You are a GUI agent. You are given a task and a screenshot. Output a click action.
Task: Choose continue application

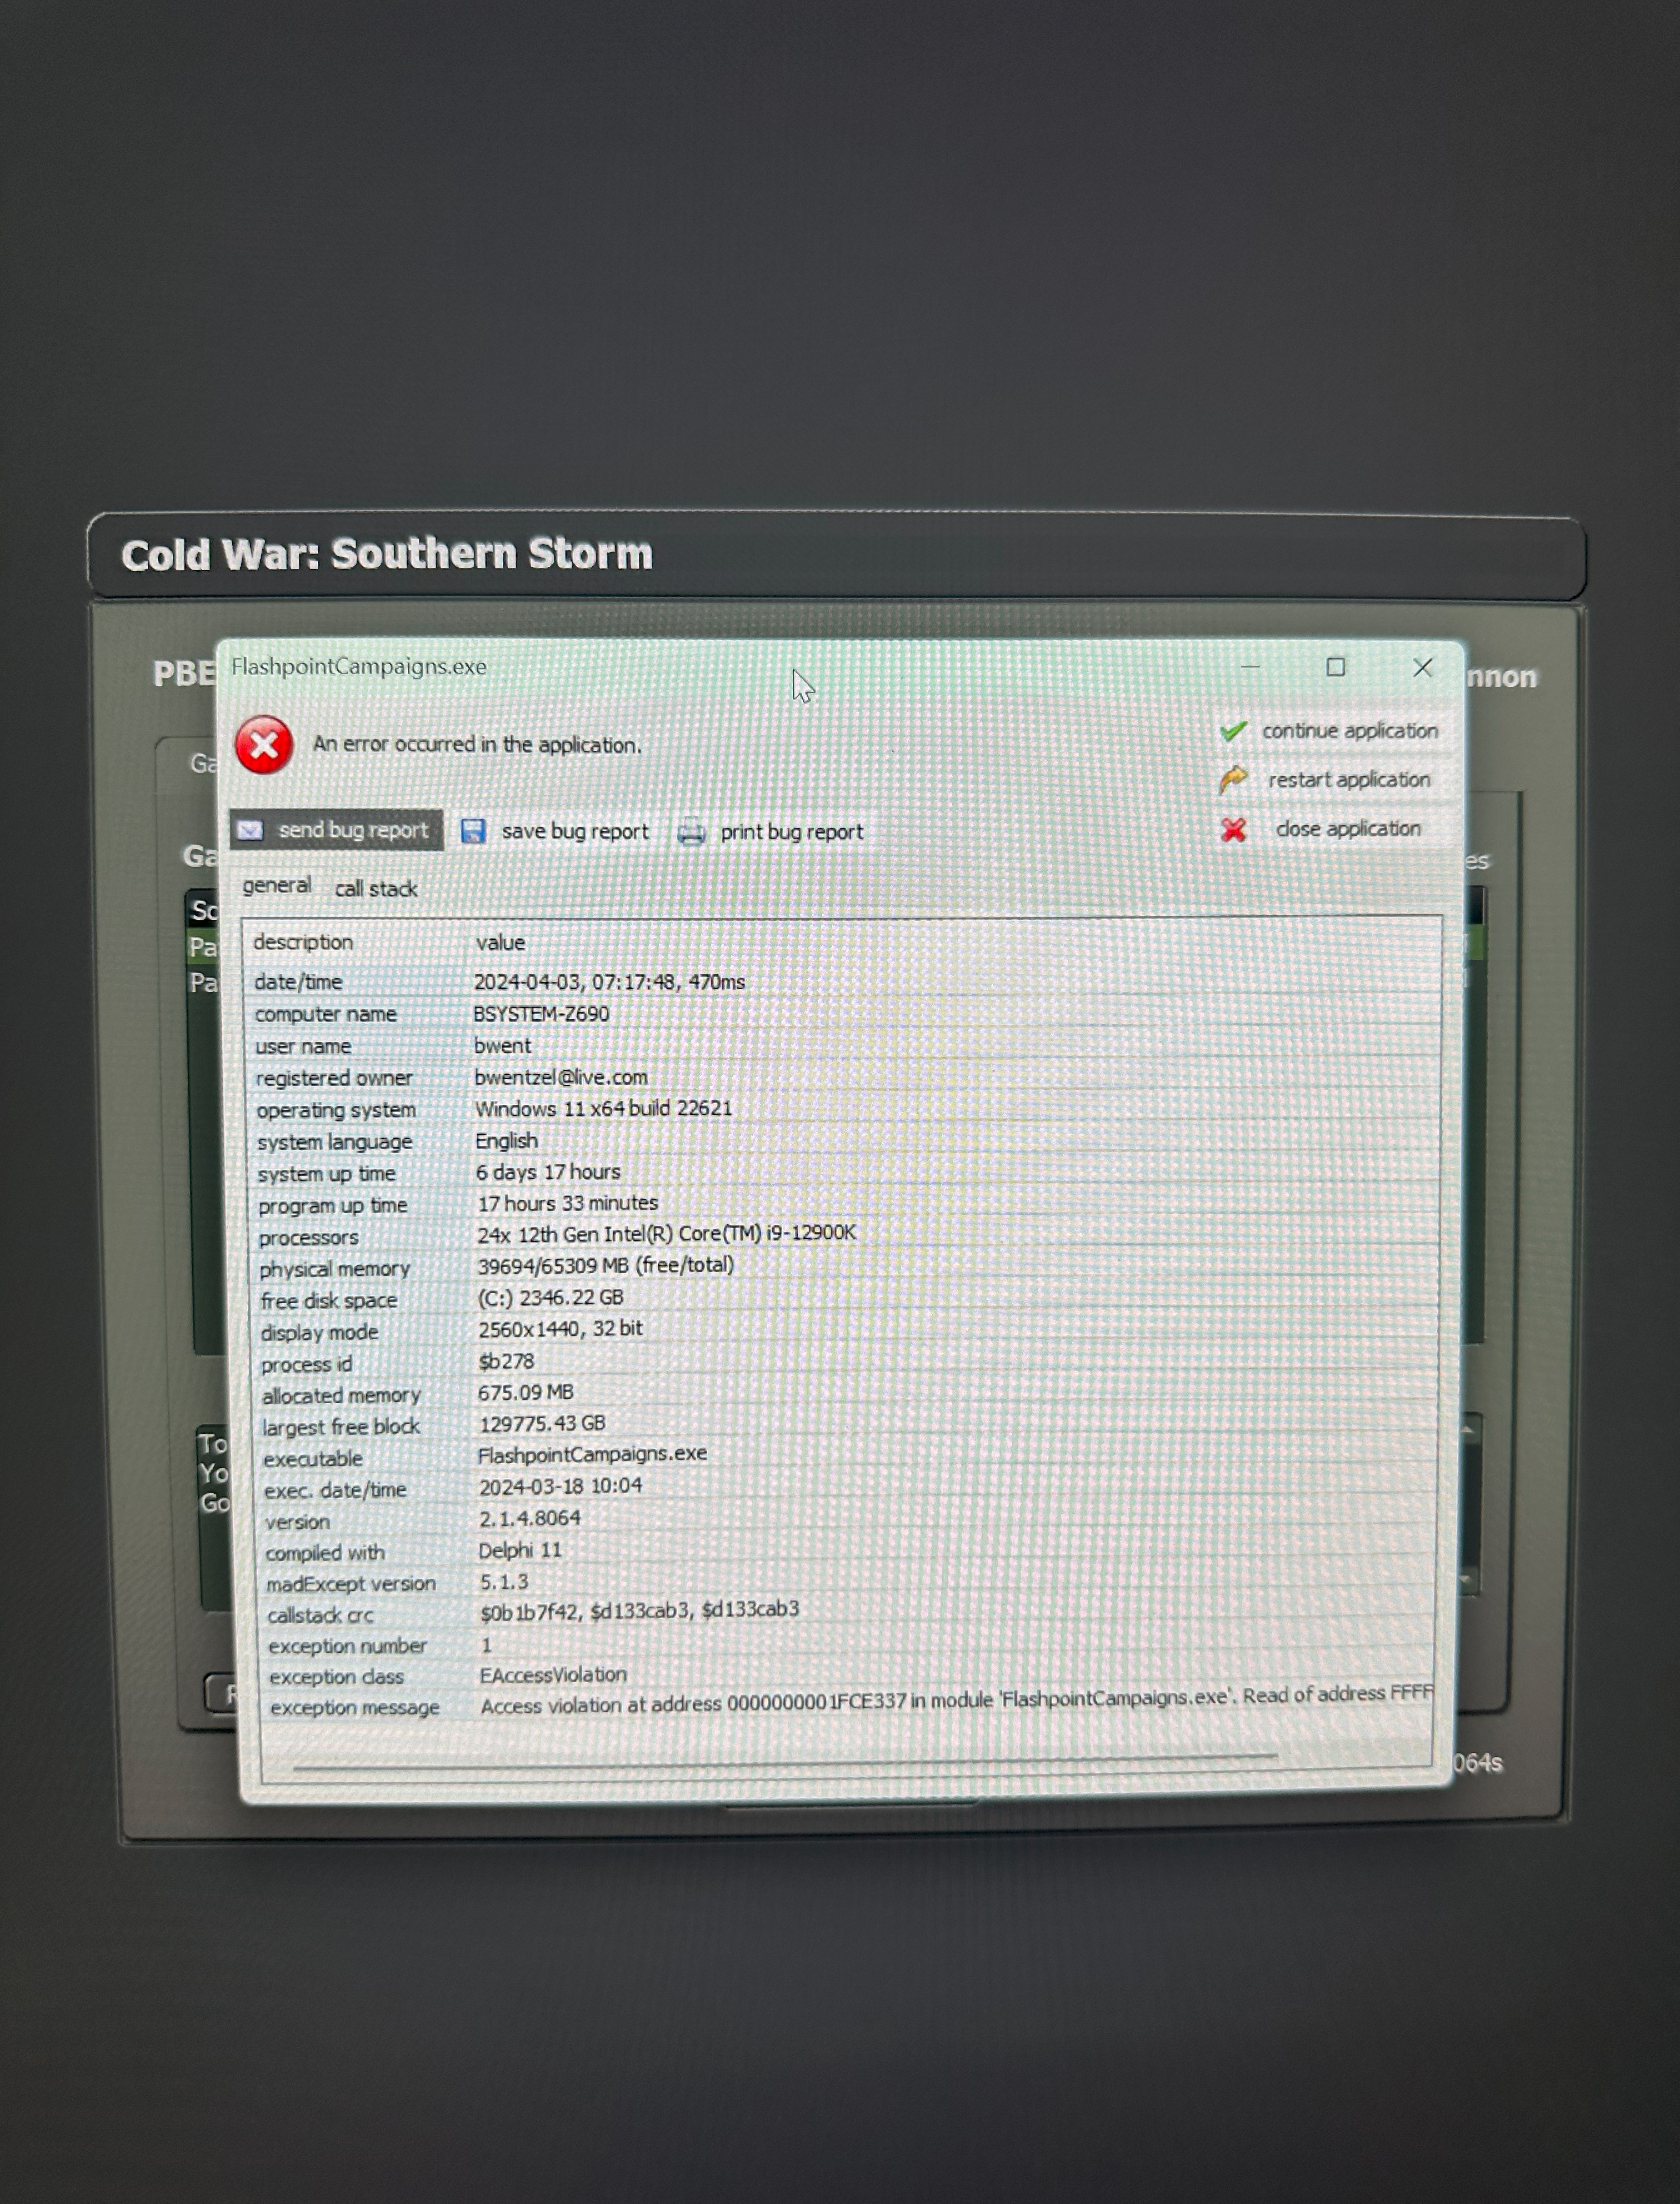pyautogui.click(x=1330, y=731)
